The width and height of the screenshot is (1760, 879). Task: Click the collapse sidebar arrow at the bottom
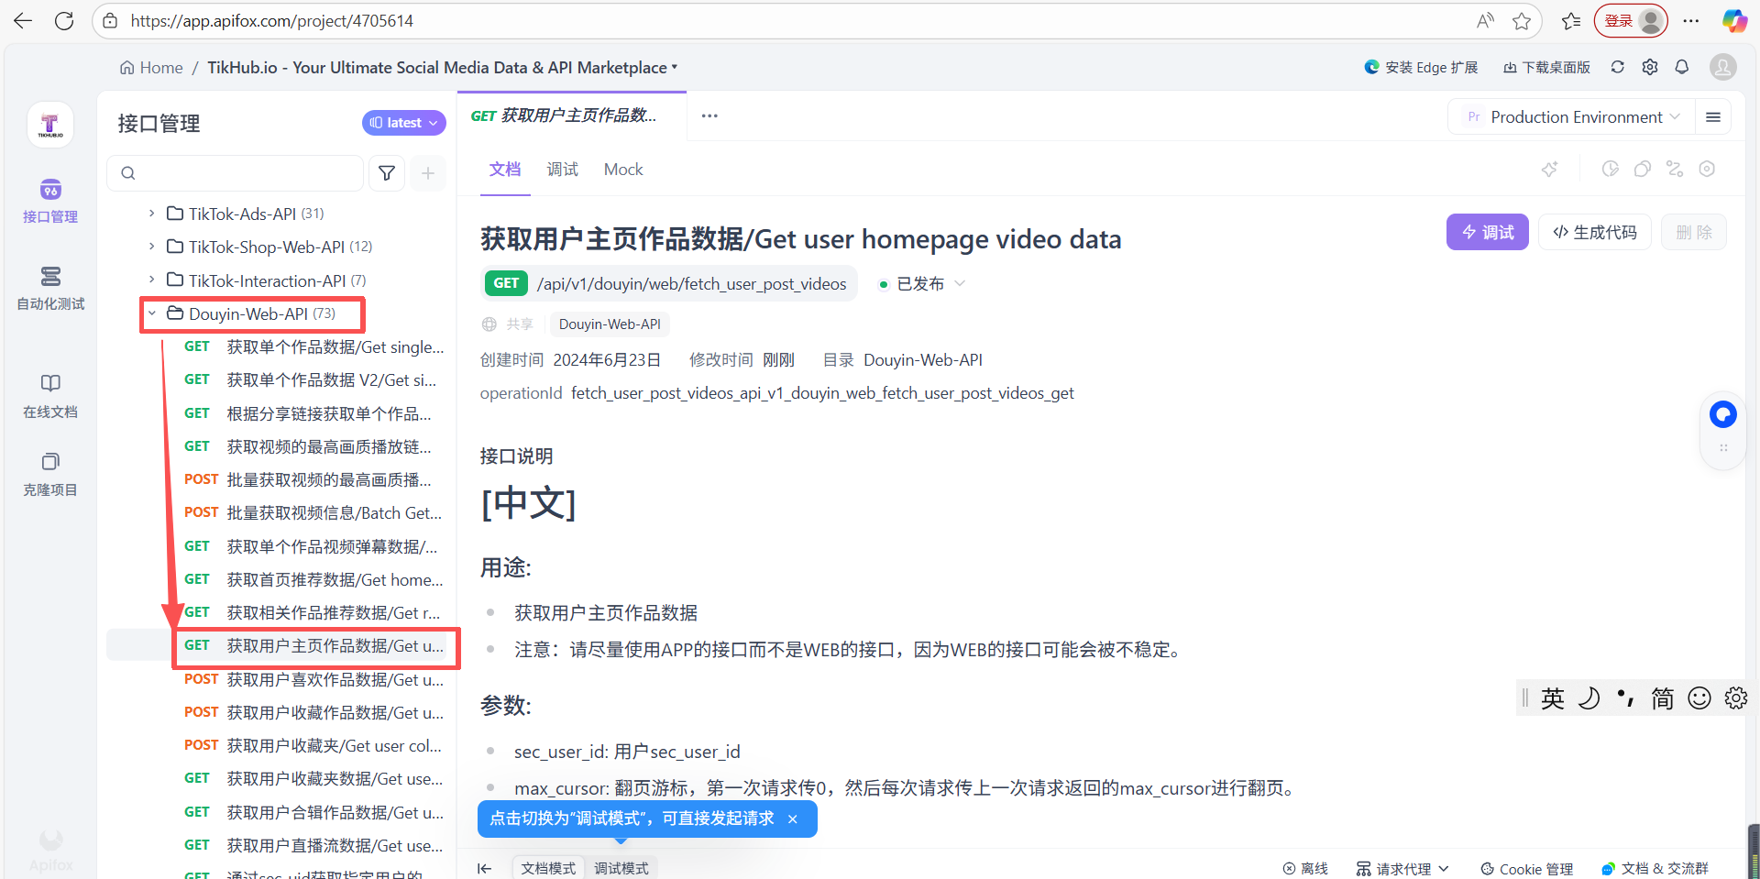click(x=485, y=868)
